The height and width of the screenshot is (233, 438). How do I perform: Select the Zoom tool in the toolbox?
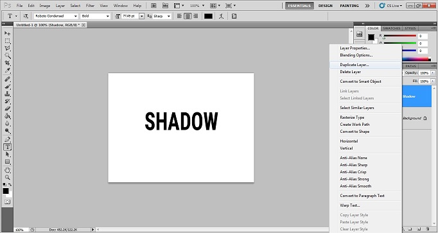pos(7,177)
